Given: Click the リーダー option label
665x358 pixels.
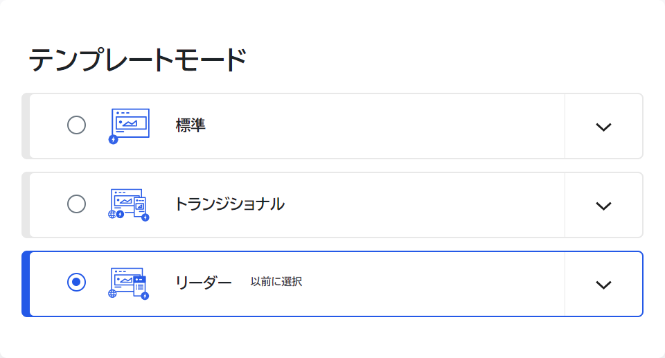Looking at the screenshot, I should [x=204, y=283].
